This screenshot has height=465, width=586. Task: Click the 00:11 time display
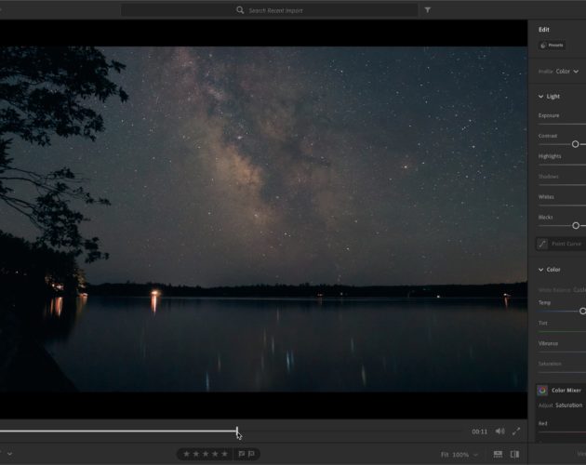[479, 432]
